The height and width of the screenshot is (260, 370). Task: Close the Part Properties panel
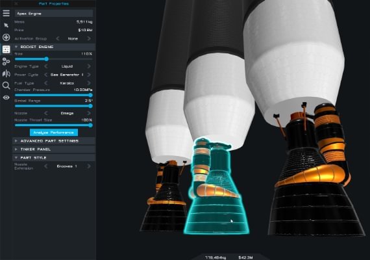(16, 3)
